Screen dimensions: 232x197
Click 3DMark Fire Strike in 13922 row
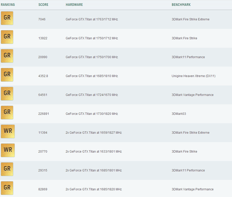click(184, 38)
